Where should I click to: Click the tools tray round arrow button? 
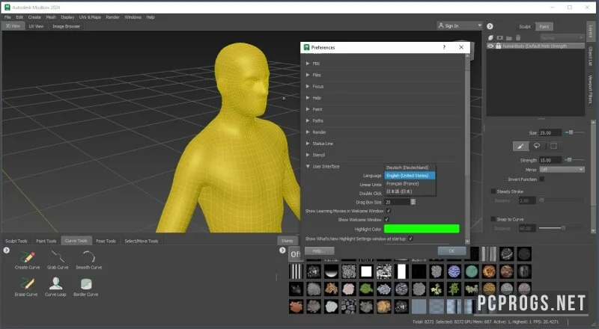pyautogui.click(x=7, y=250)
